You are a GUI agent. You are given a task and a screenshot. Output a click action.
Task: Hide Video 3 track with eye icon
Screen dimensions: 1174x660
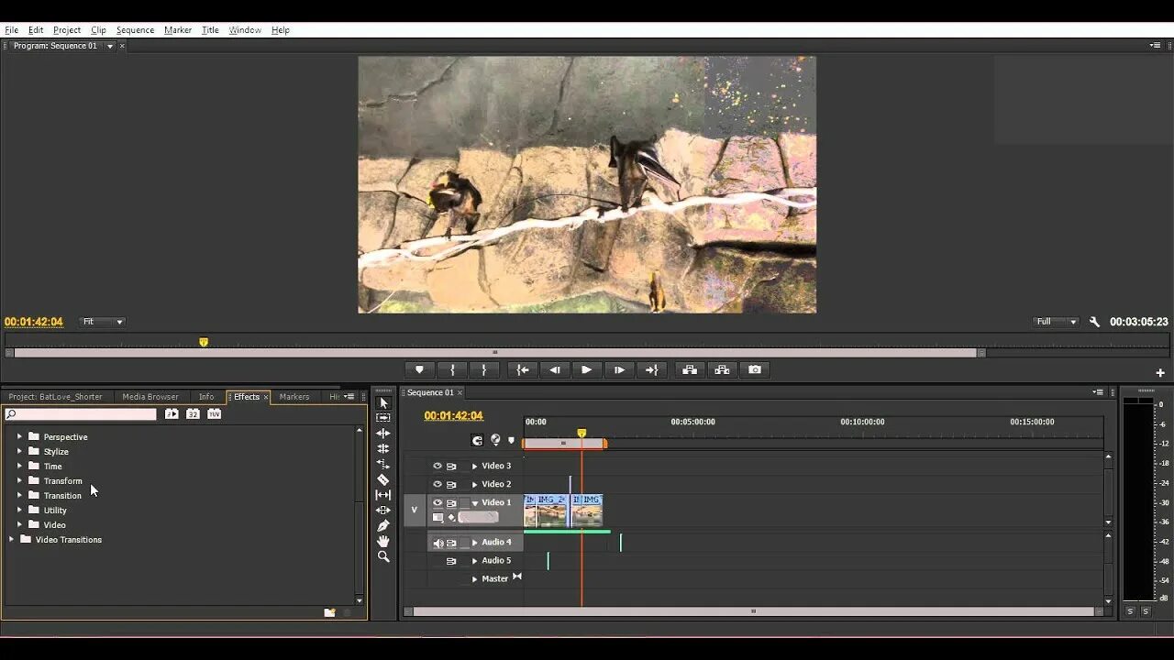[437, 466]
